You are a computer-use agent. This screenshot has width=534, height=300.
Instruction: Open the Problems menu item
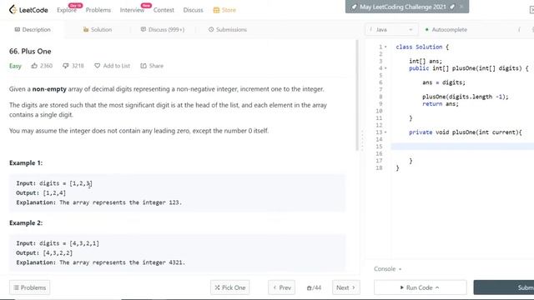[x=98, y=10]
